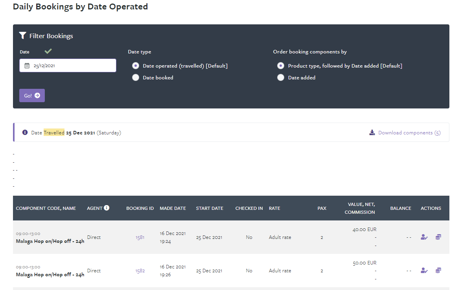Click Malaga Hop on/Hop off name for booking 1581

coord(50,241)
